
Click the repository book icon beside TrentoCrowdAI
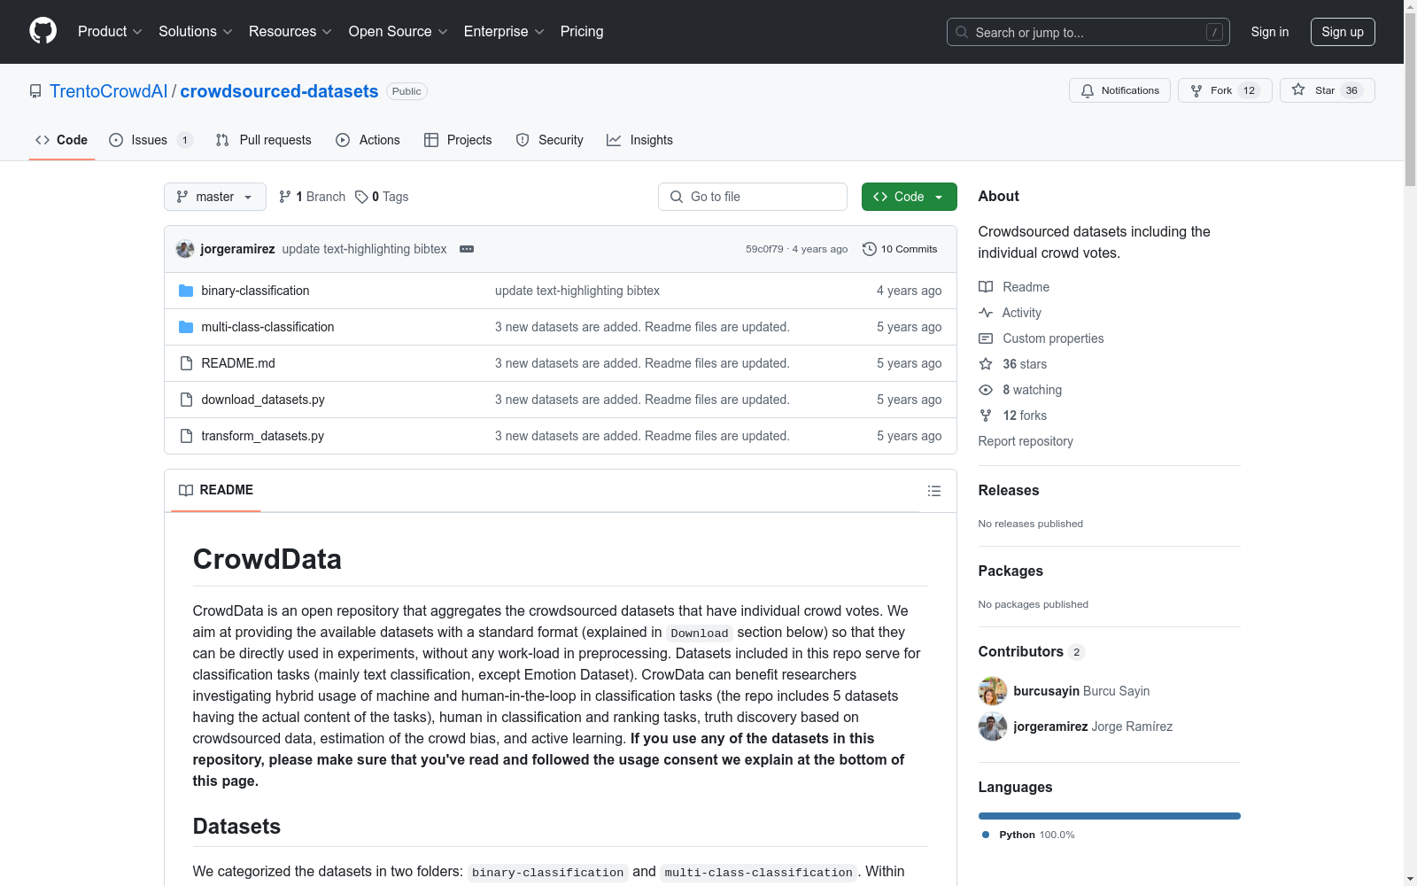[x=35, y=91]
